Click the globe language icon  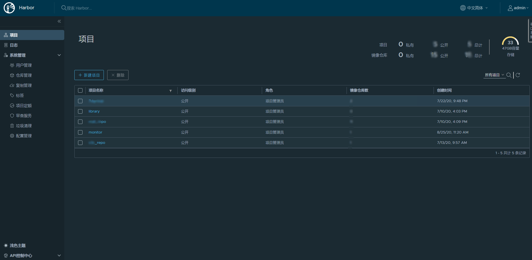463,8
